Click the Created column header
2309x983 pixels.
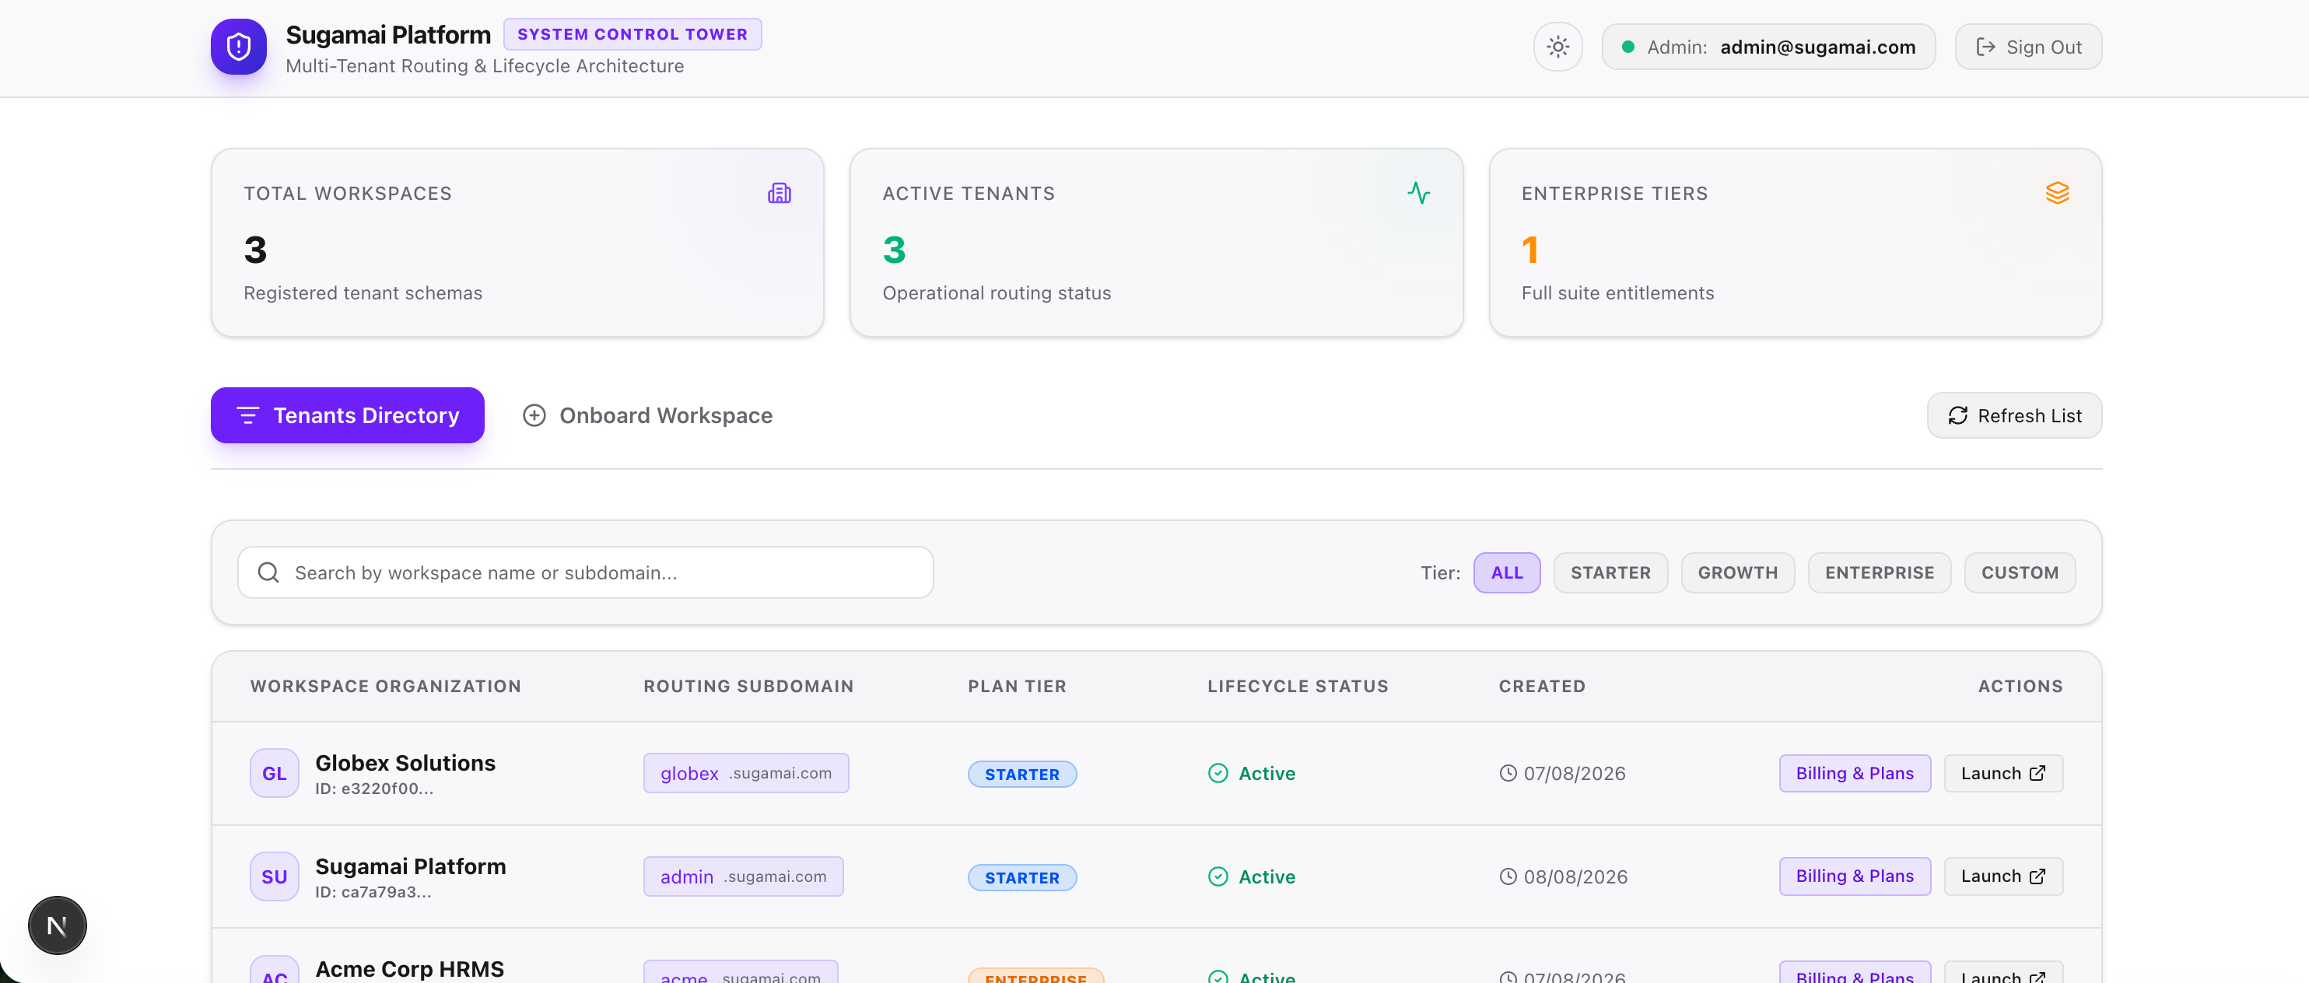click(x=1542, y=687)
